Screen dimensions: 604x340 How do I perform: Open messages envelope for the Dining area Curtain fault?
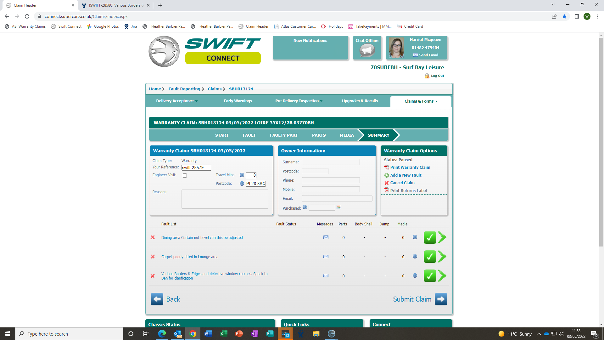[x=326, y=237]
